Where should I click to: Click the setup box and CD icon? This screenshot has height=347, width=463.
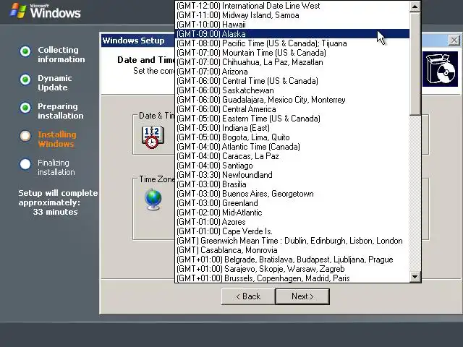(x=440, y=69)
